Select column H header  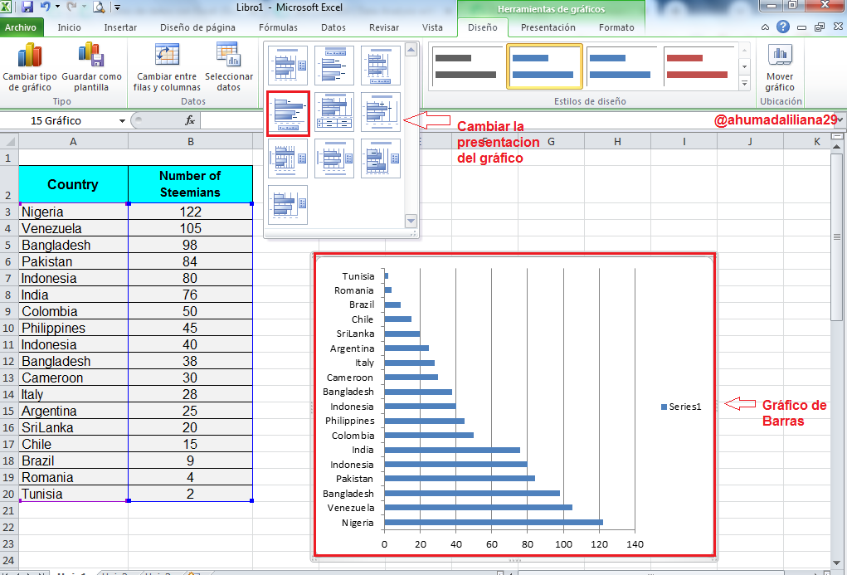pyautogui.click(x=617, y=142)
